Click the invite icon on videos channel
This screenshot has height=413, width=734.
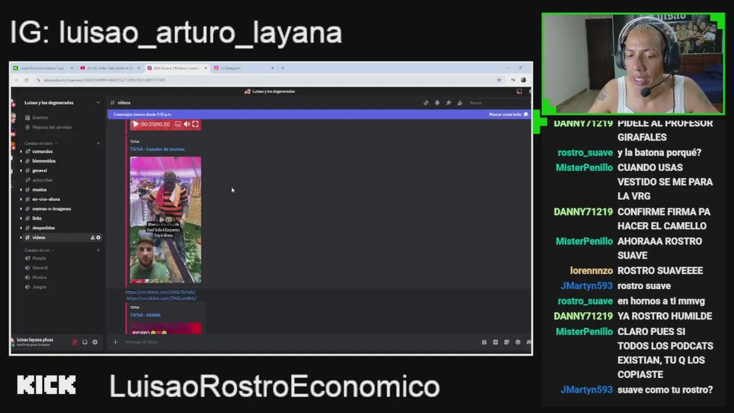92,237
